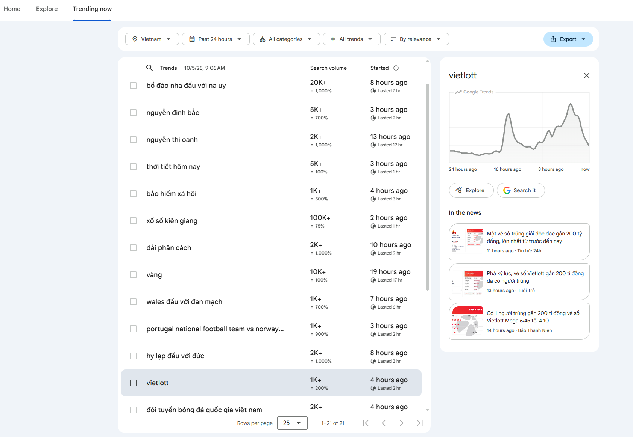This screenshot has width=633, height=437.
Task: Tick the nguyễn đình bắc checkbox
Action: [133, 113]
